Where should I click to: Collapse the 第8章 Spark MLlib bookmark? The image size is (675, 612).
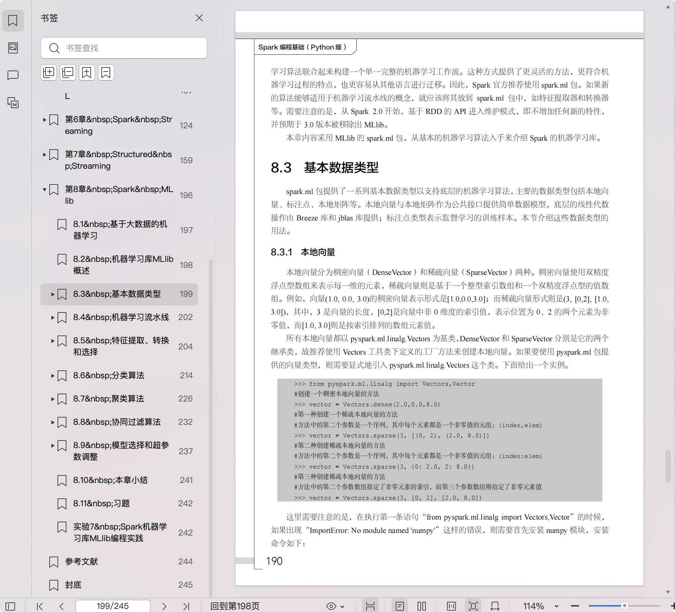tap(44, 190)
